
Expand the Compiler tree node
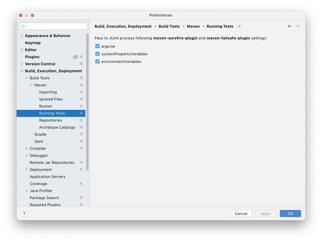[27, 148]
